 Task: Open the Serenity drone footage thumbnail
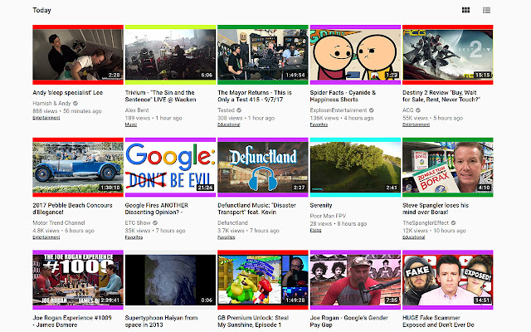355,168
